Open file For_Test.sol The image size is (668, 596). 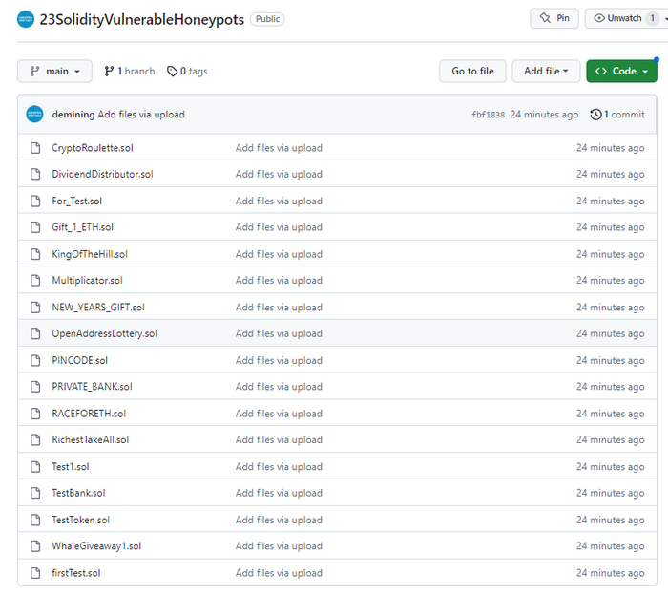pos(76,201)
